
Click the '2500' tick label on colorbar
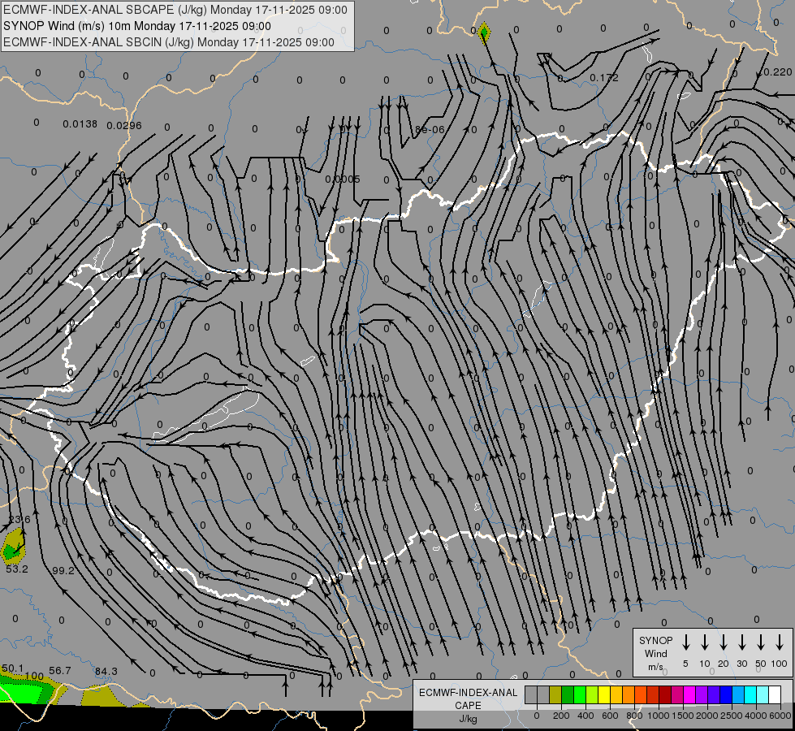click(x=732, y=716)
